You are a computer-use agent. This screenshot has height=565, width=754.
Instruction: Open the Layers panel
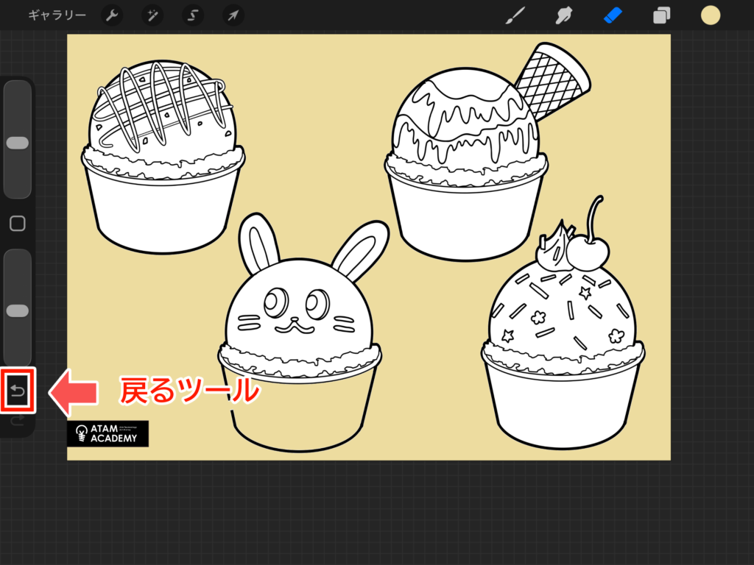pyautogui.click(x=662, y=15)
